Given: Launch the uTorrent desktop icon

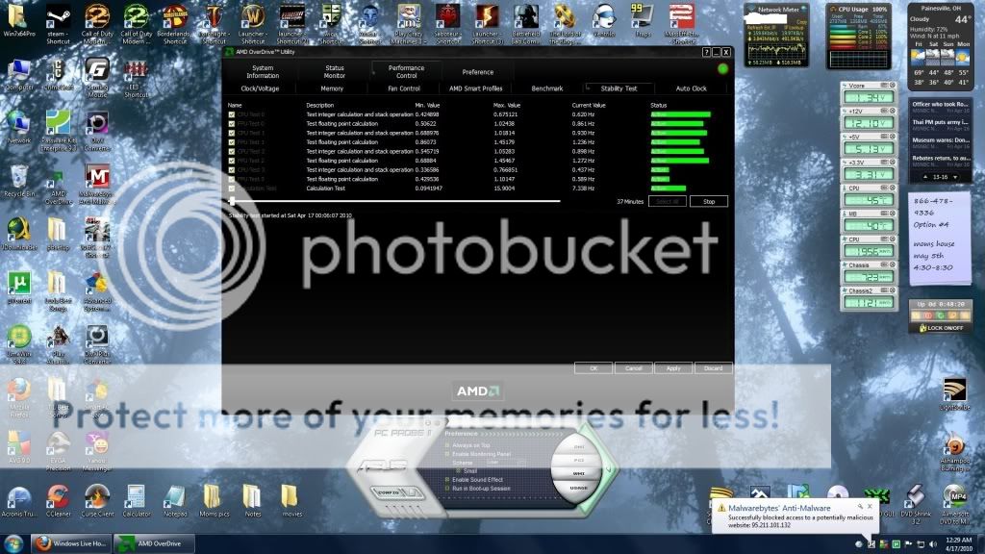Looking at the screenshot, I should coord(19,288).
